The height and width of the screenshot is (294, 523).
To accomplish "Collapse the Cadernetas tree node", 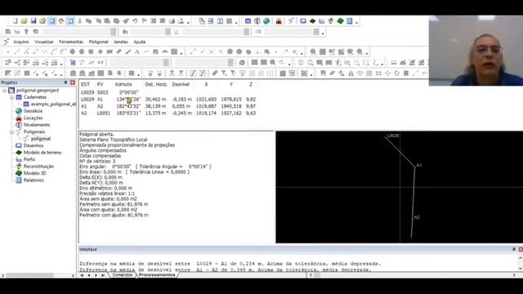I will point(11,97).
